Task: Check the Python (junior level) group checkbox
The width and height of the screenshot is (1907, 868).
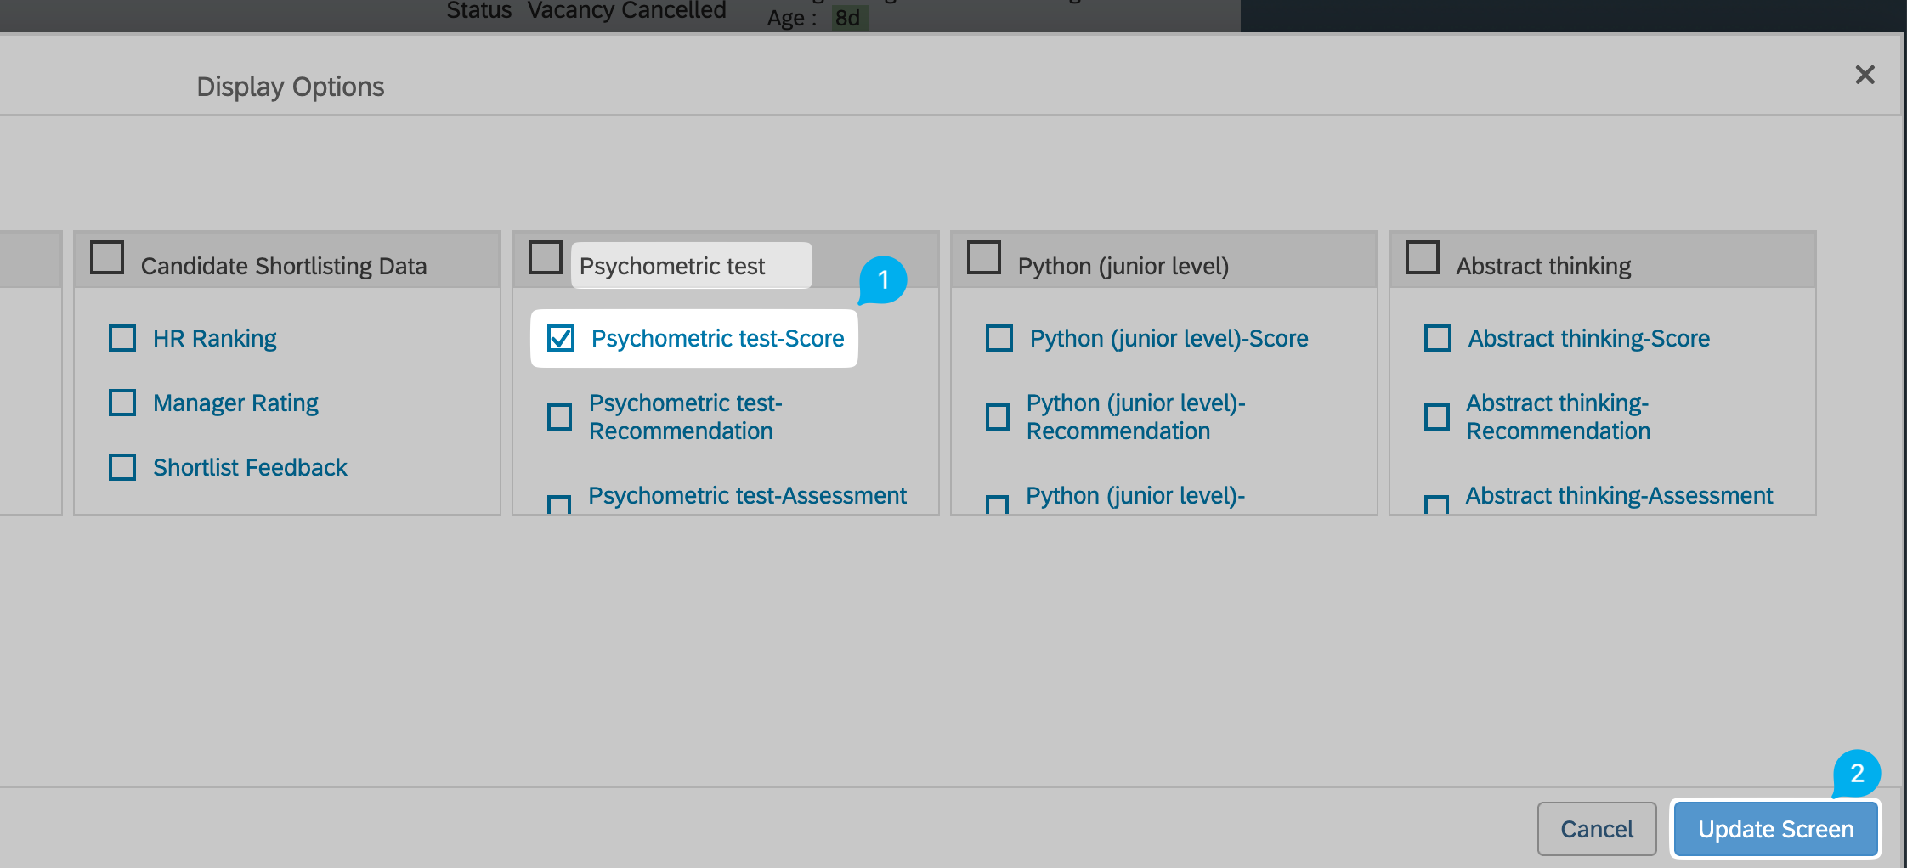Action: point(984,257)
